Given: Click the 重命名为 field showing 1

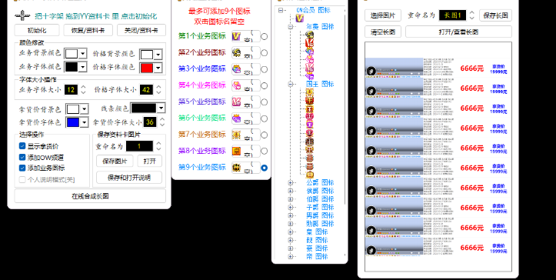Looking at the screenshot, I should point(139,146).
